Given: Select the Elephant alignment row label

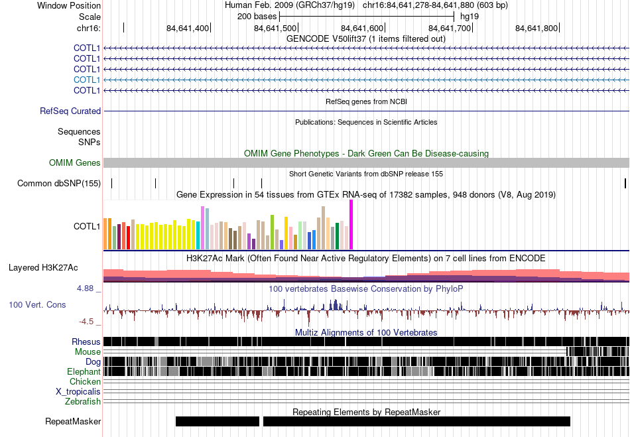Looking at the screenshot, I should point(84,371).
